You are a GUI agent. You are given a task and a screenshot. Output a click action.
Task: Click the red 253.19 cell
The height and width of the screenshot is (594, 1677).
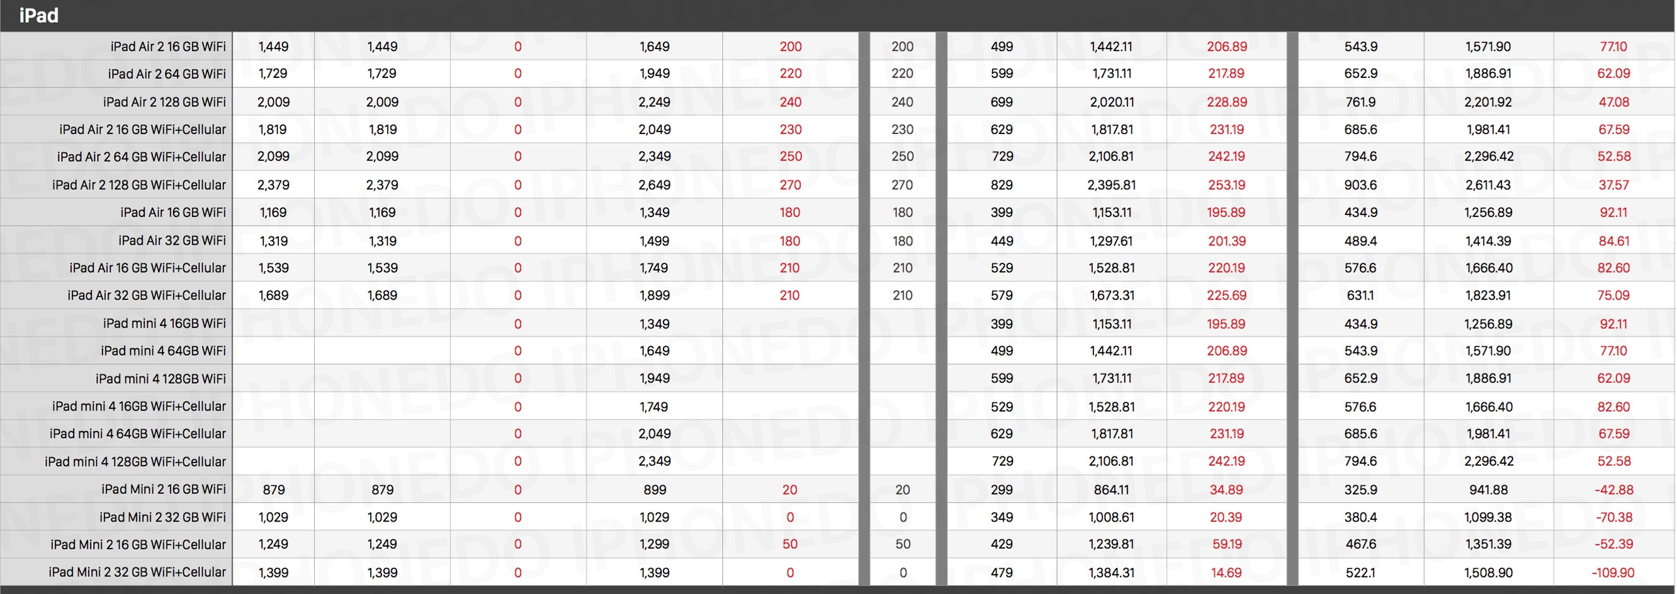pyautogui.click(x=1226, y=185)
